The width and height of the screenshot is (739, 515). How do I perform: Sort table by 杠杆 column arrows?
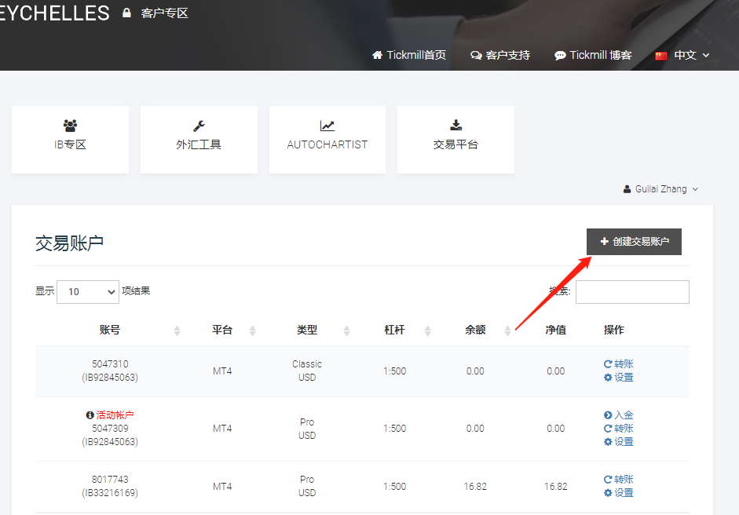click(x=427, y=331)
